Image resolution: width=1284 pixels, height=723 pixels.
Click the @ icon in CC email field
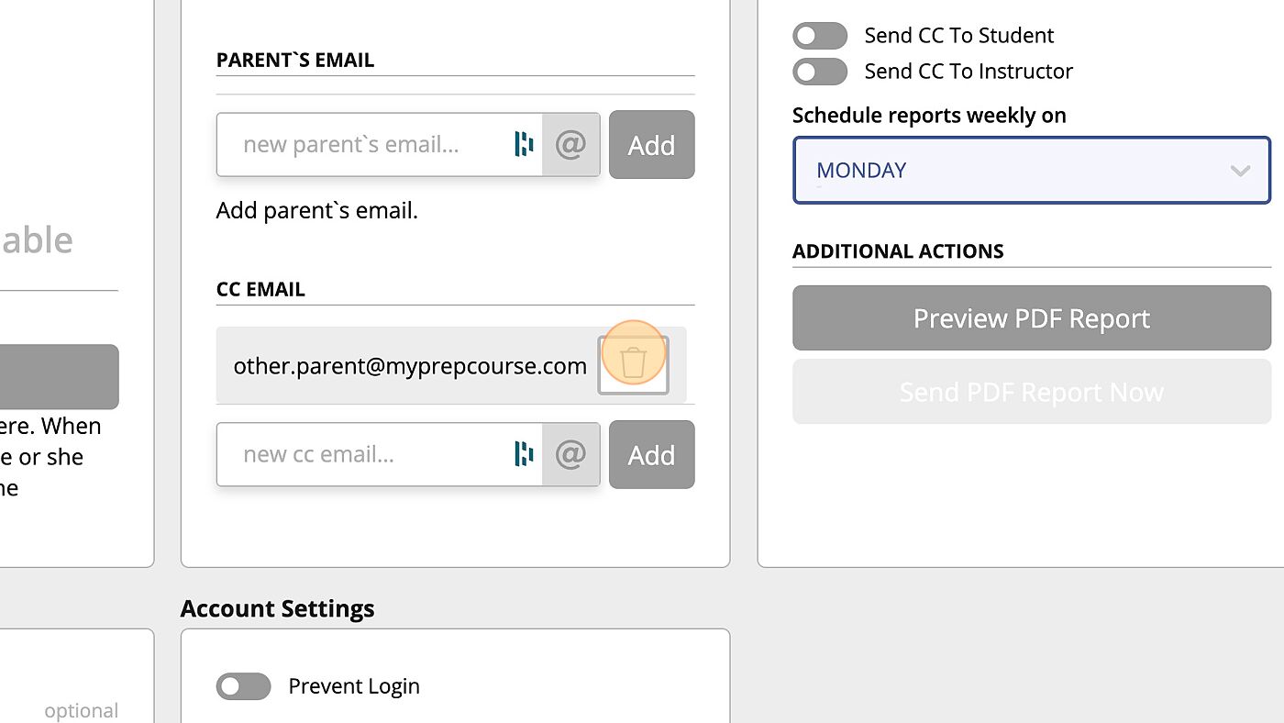click(570, 454)
